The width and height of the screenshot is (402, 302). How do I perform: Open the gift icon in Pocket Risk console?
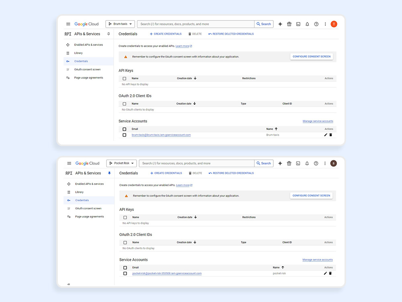click(x=289, y=163)
